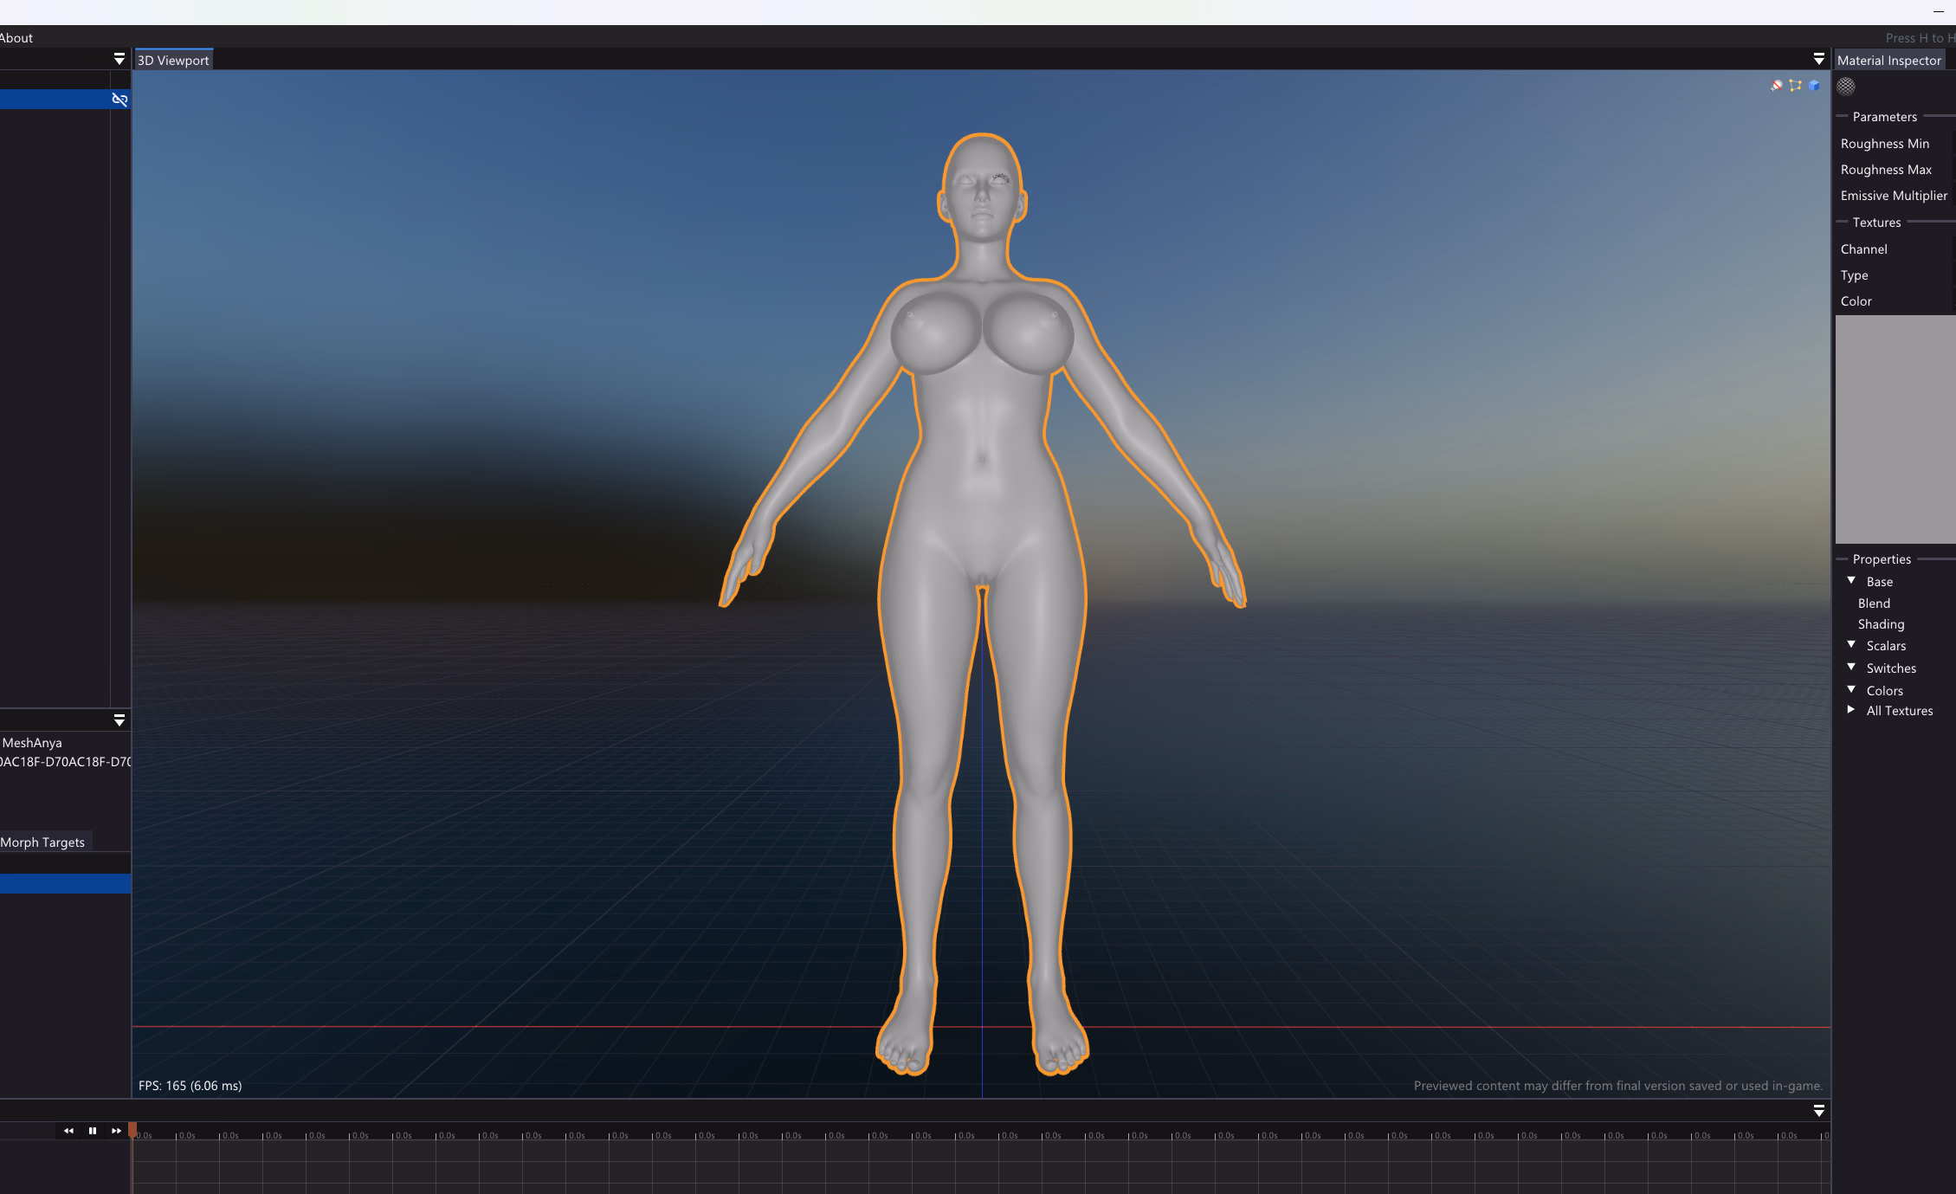Open the timeline panel options dropdown
Screen dimensions: 1956x1194
[1818, 1111]
